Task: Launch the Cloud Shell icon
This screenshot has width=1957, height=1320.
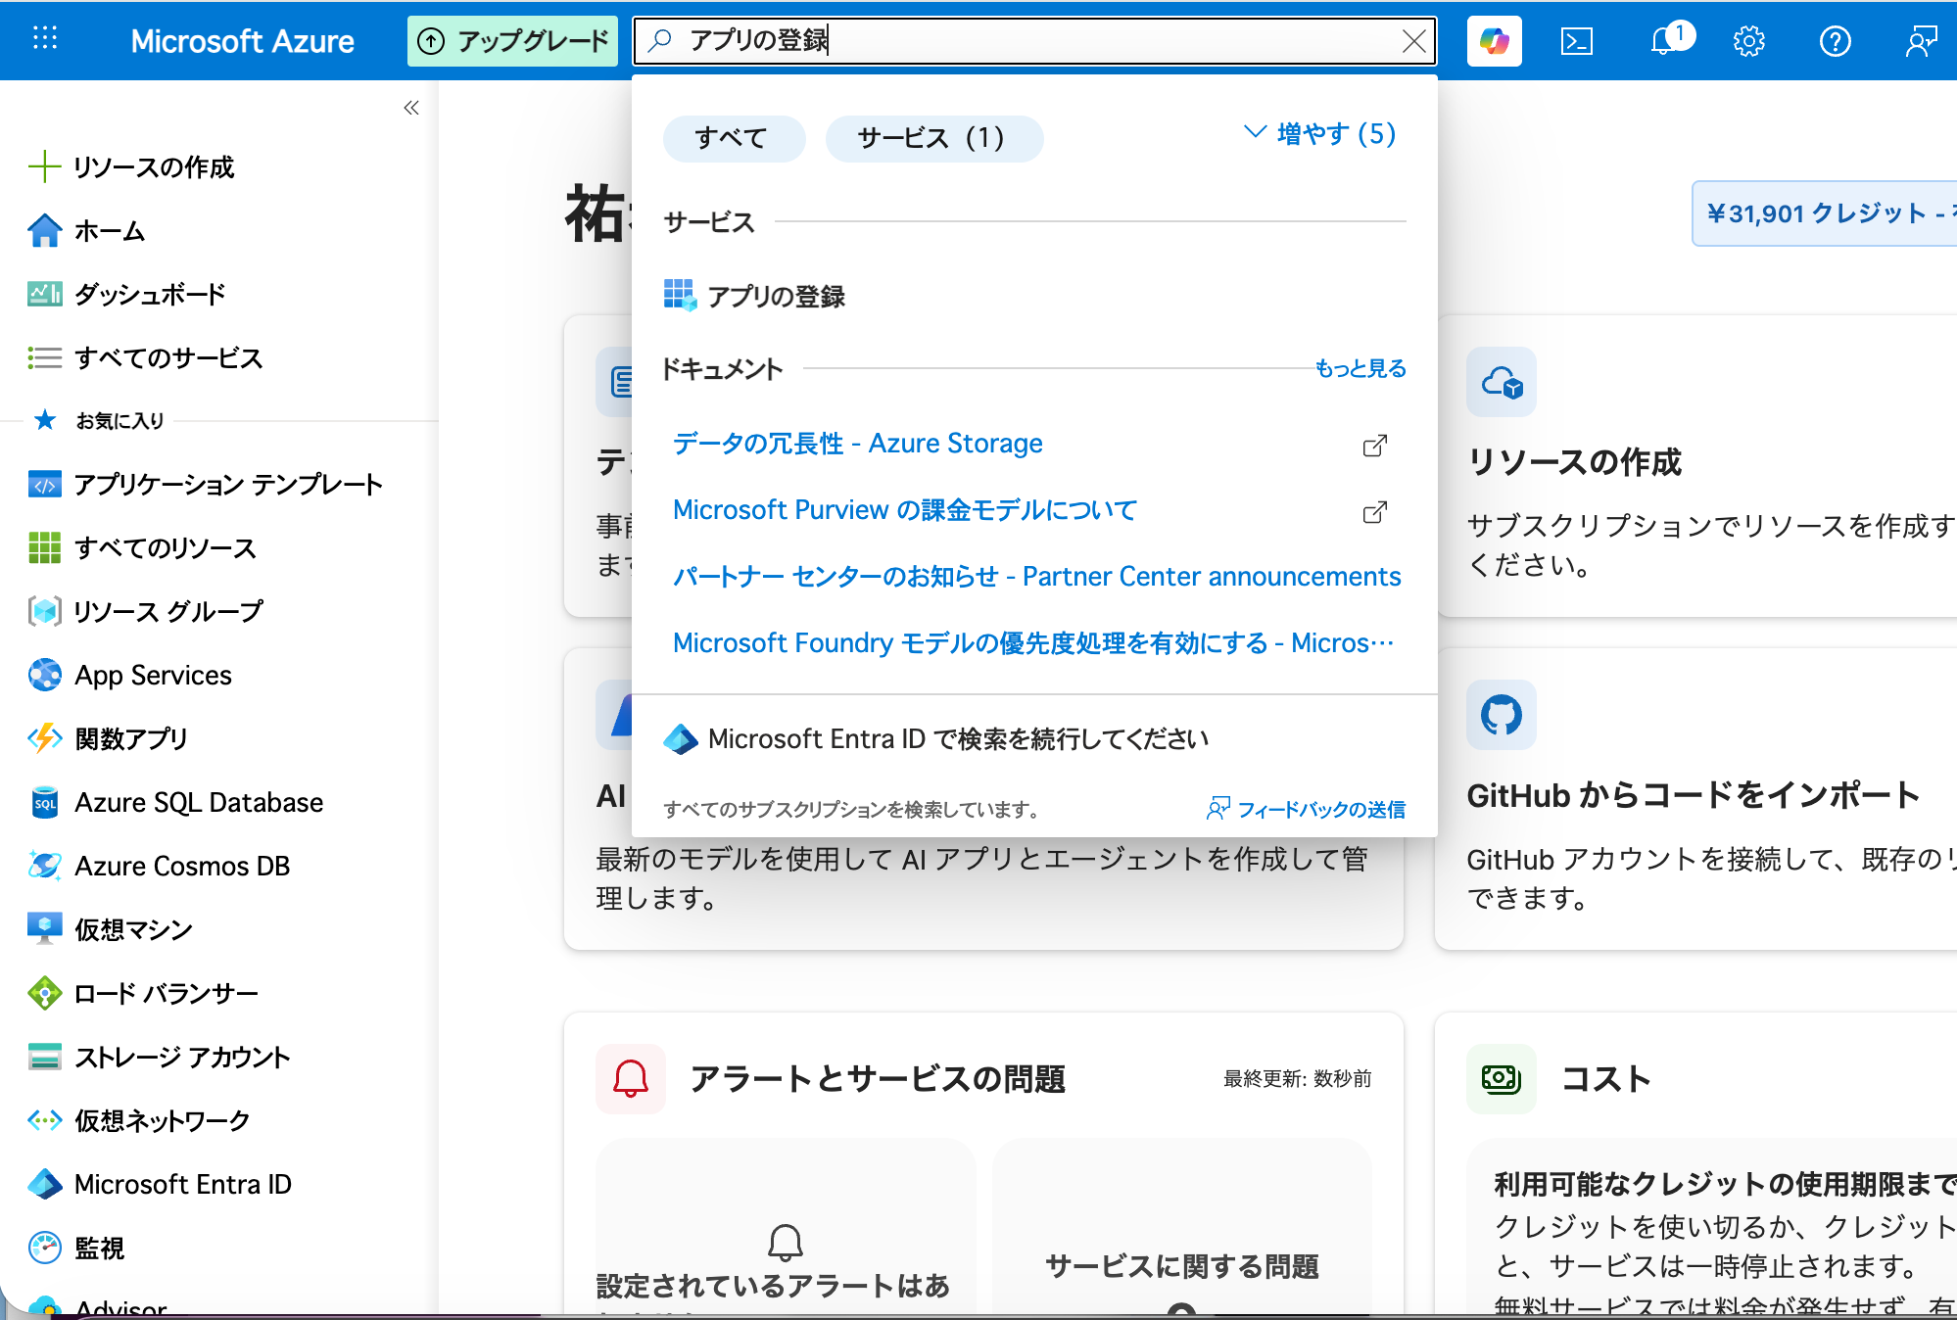Action: tap(1577, 41)
